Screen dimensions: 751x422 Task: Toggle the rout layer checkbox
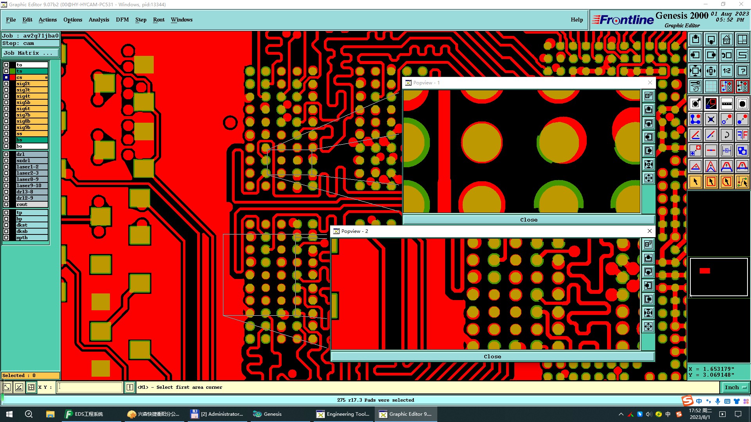pyautogui.click(x=6, y=204)
